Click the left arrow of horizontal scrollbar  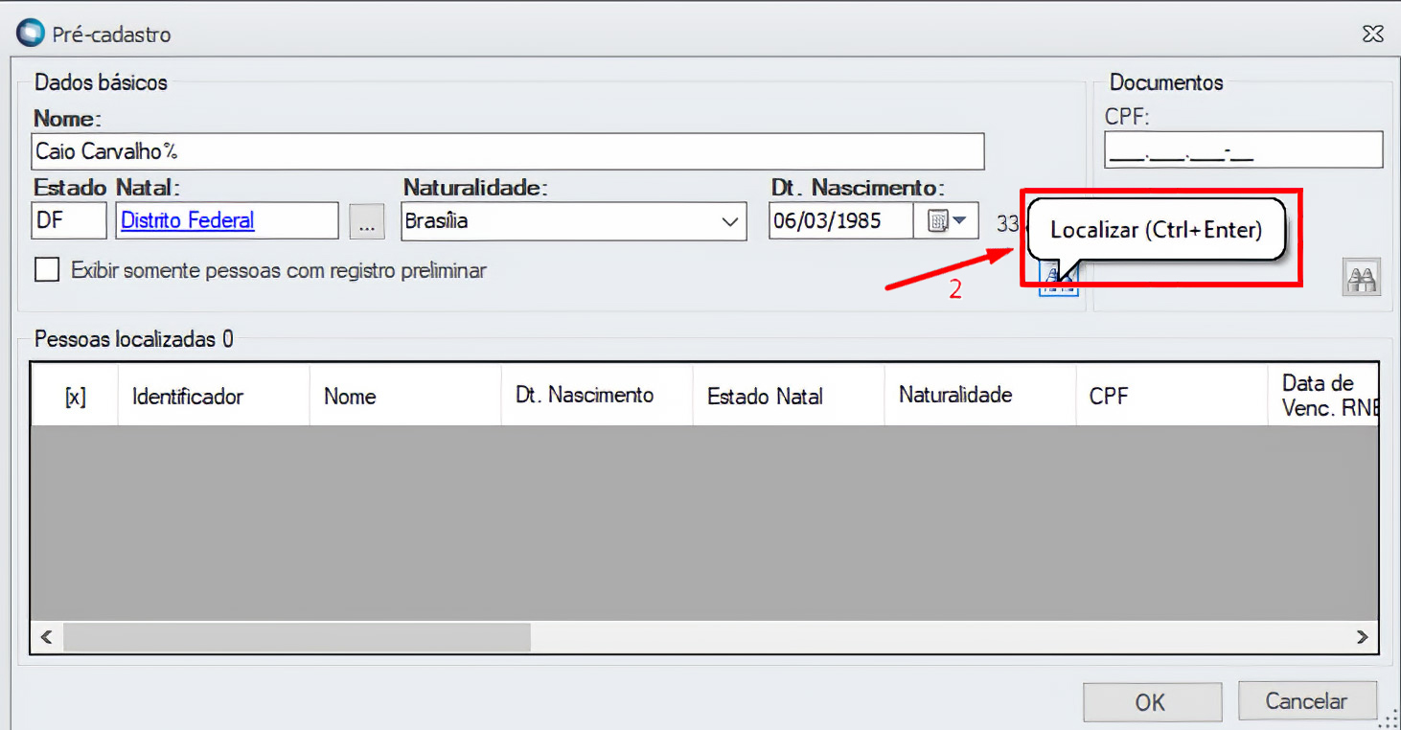(x=46, y=636)
